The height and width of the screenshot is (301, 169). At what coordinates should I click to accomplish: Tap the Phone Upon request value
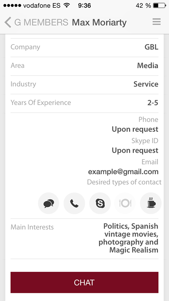pos(135,129)
